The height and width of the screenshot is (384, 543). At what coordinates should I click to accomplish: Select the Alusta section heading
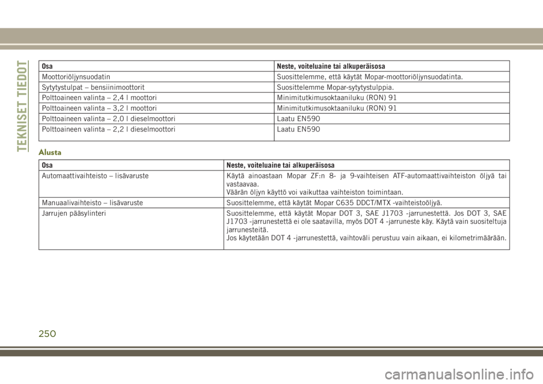[51, 152]
